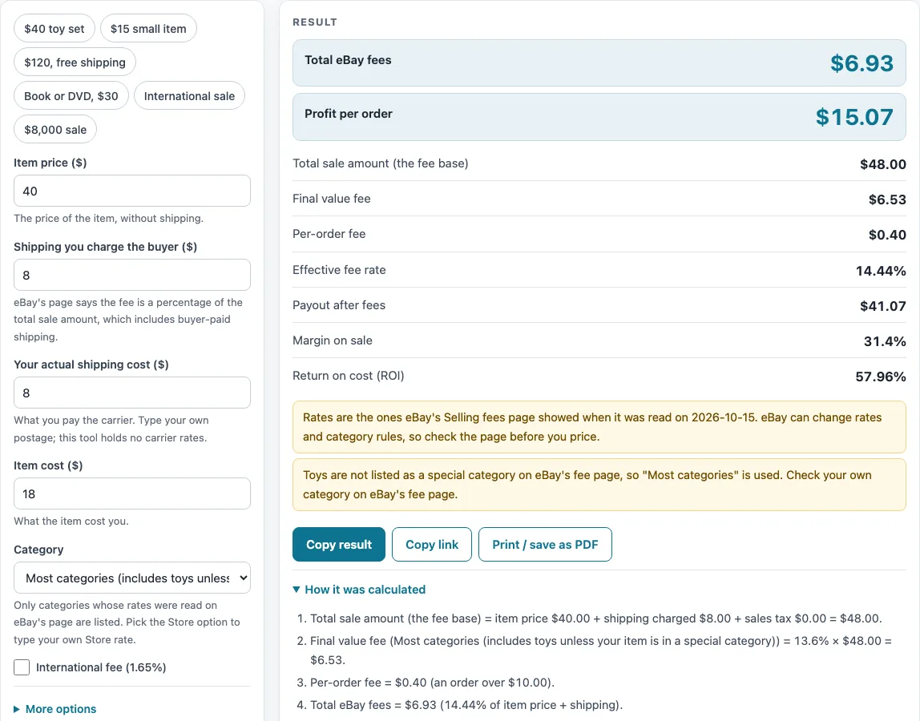Open Print / save as PDF
920x721 pixels.
(545, 545)
